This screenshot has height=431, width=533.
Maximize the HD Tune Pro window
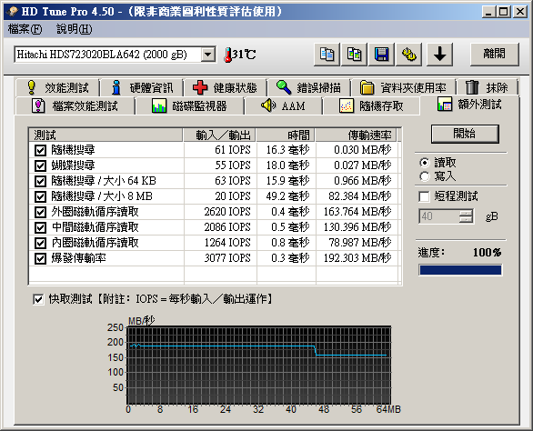tap(503, 12)
